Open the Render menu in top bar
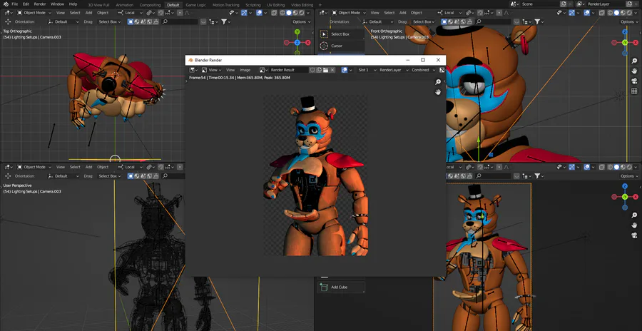The image size is (642, 331). (40, 4)
